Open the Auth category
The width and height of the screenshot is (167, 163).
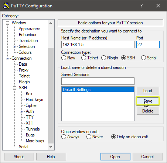point(30,111)
